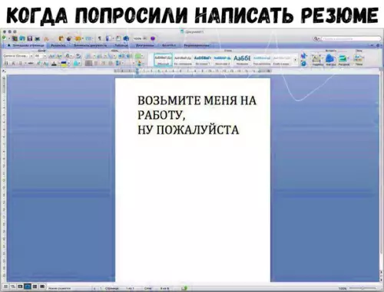Click the blue Shape insert icon

point(329,59)
